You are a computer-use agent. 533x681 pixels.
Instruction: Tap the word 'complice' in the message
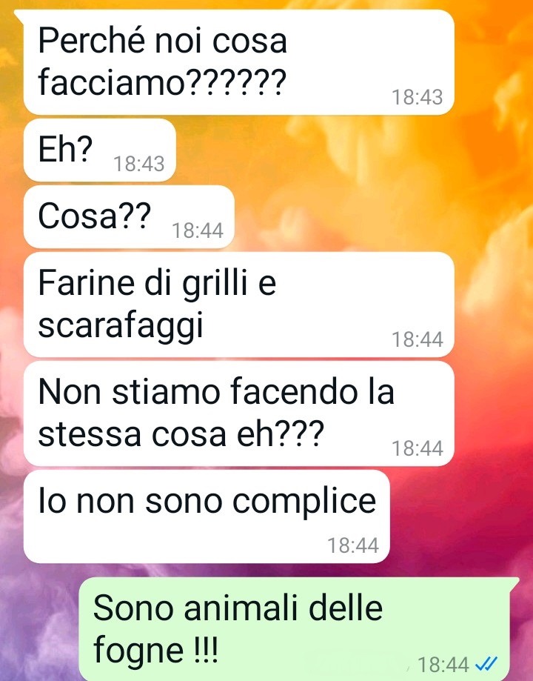[x=304, y=502]
